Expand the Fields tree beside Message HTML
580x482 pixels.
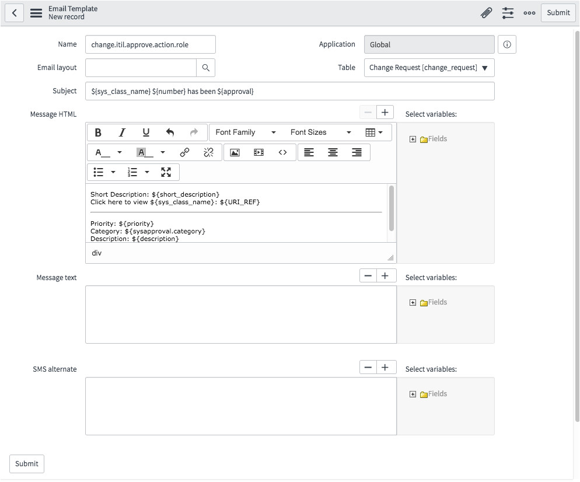coord(413,139)
